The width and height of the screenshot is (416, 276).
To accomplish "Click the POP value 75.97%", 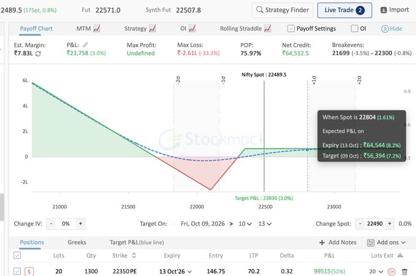I will point(251,53).
